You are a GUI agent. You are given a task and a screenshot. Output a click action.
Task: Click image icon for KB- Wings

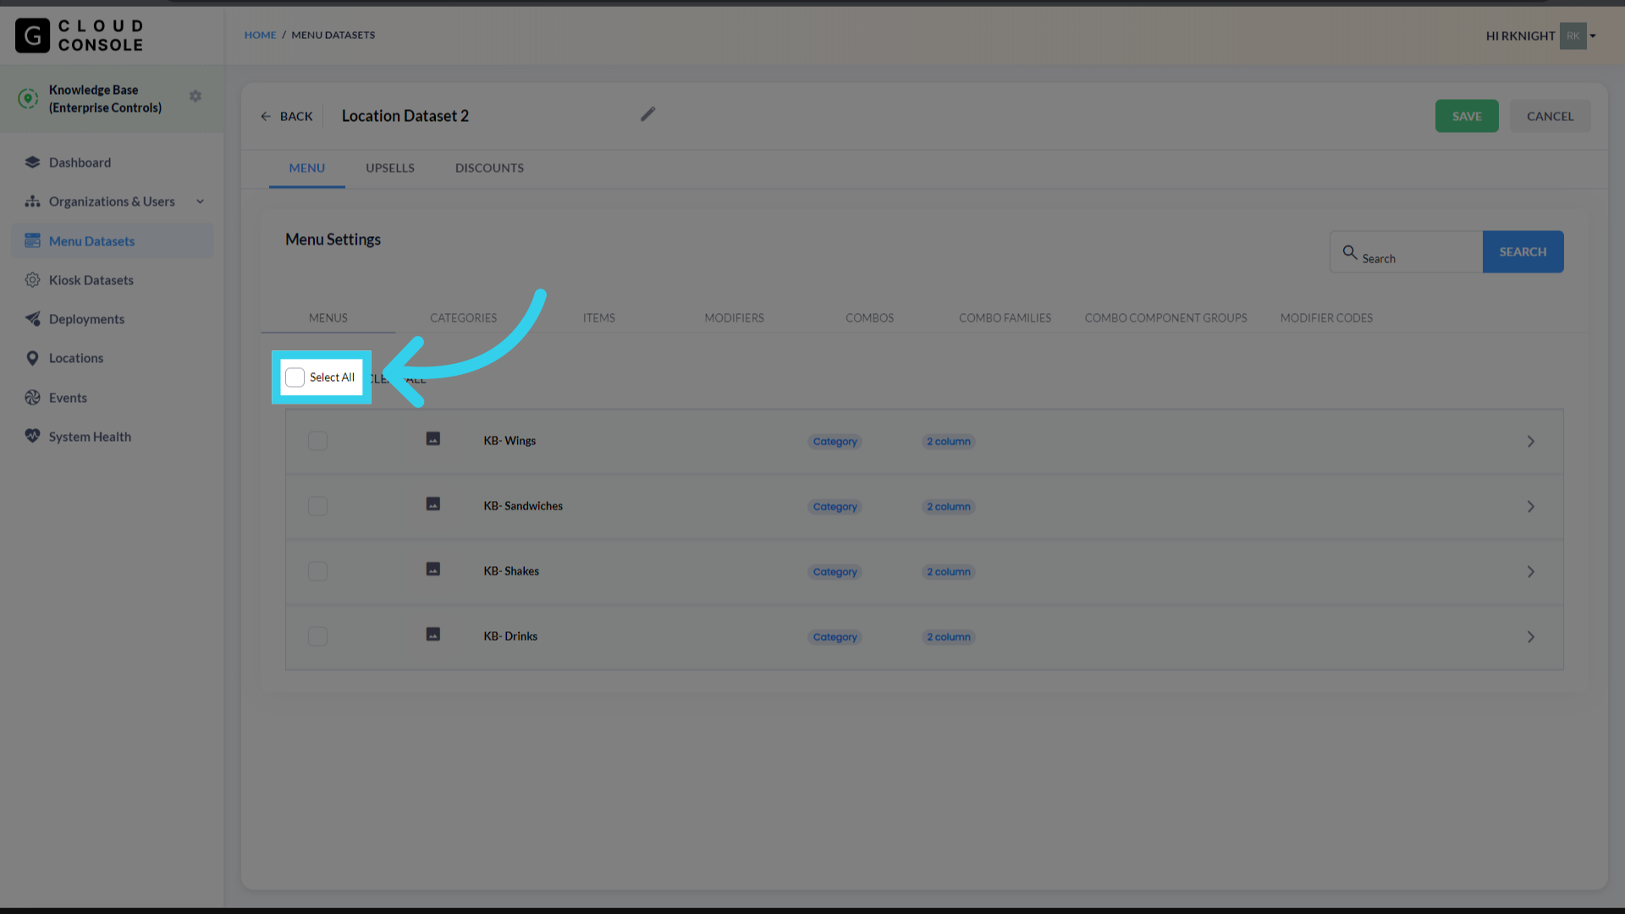coord(432,438)
